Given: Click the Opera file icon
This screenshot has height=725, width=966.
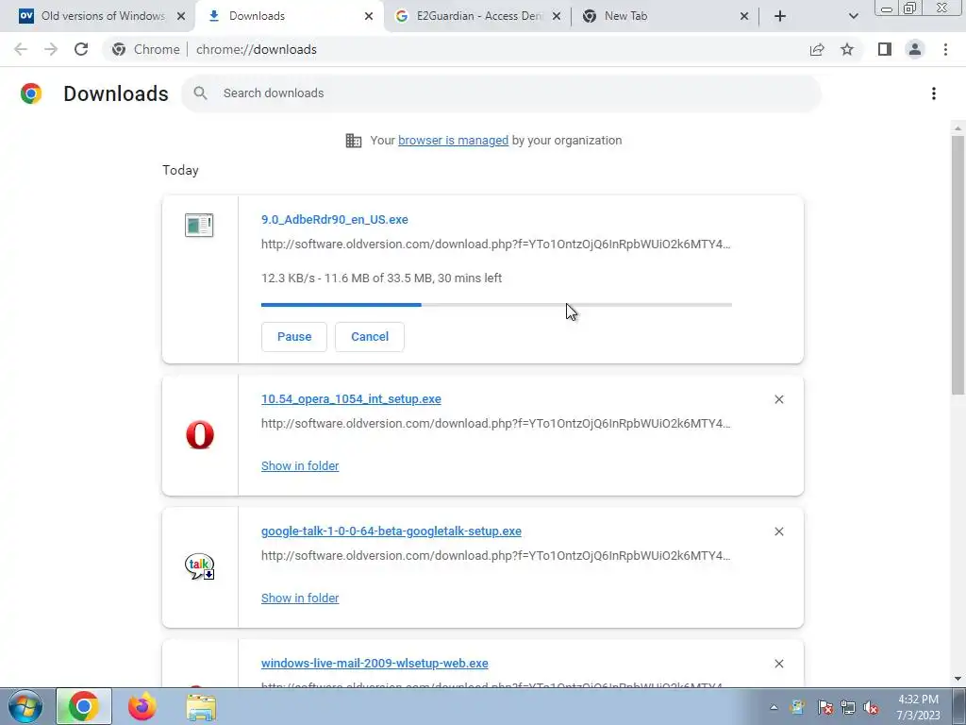Looking at the screenshot, I should [200, 434].
